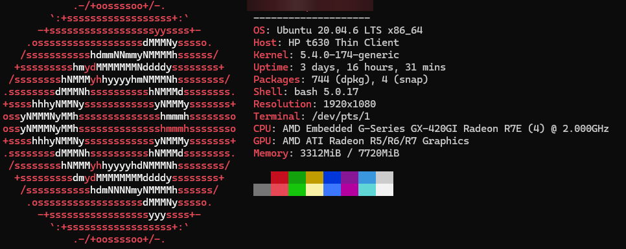The height and width of the screenshot is (249, 626).
Task: Click the dark green swatch in top row
Action: pyautogui.click(x=297, y=178)
